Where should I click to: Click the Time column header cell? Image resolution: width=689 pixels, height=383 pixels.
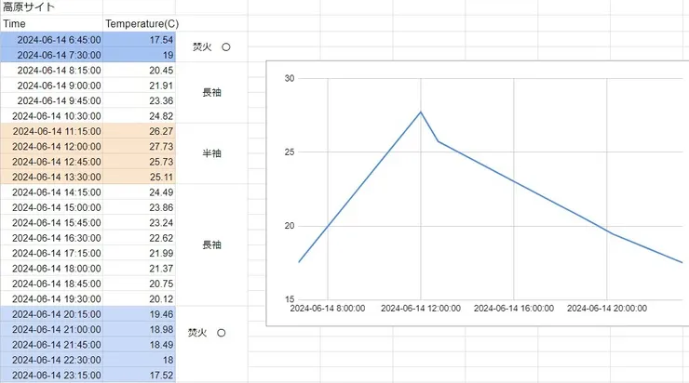pyautogui.click(x=51, y=22)
